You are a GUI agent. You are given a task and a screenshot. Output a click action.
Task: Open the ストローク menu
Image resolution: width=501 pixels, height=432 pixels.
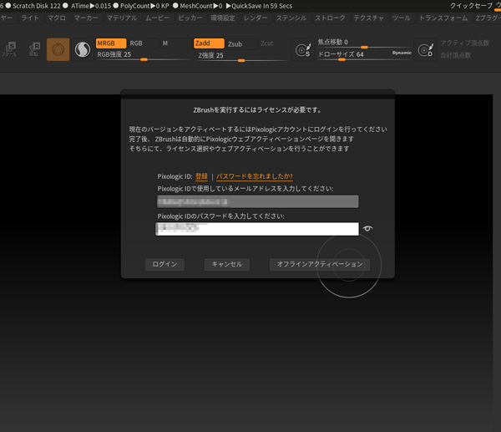pyautogui.click(x=330, y=18)
